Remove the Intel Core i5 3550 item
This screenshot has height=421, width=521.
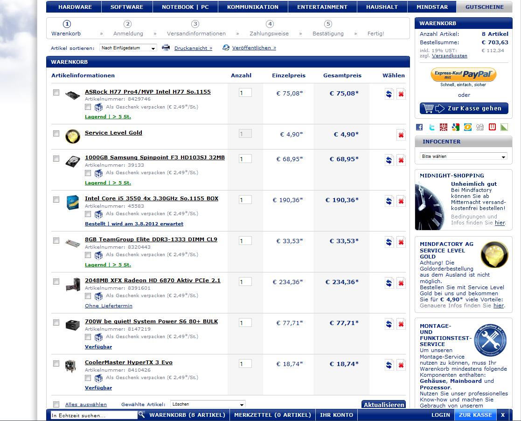tap(401, 201)
